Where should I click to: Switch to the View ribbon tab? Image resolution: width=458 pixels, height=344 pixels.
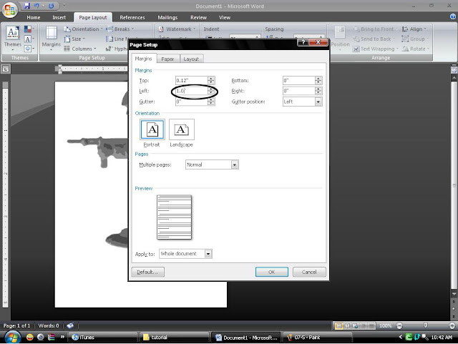coord(225,17)
